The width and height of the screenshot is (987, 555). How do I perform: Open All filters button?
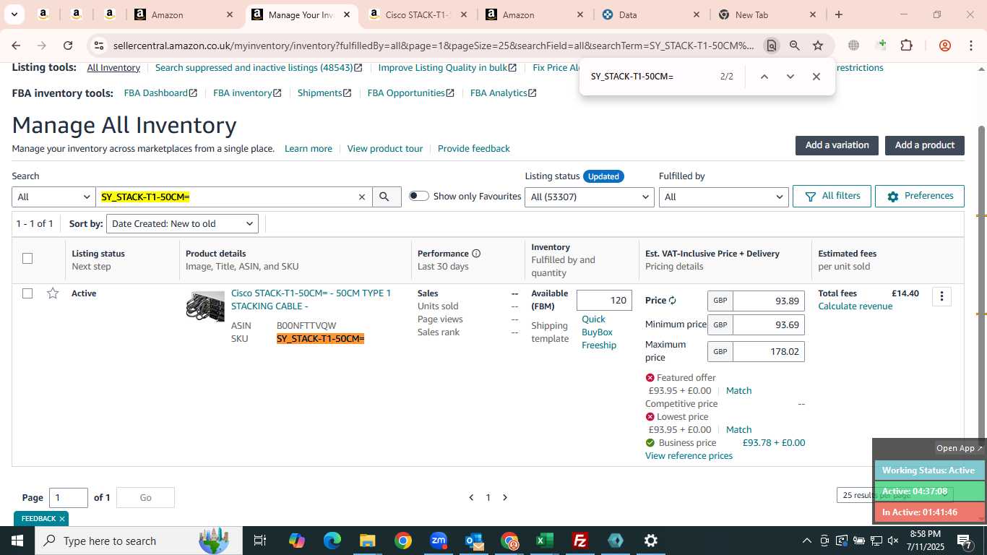pos(832,196)
